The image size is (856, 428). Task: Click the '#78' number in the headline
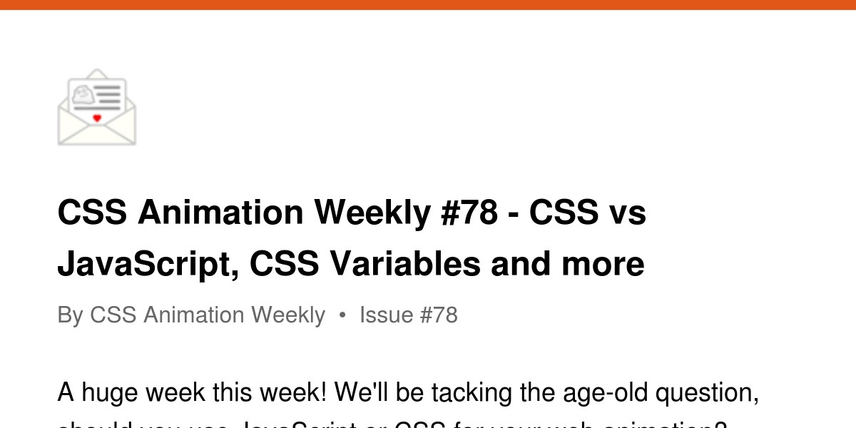coord(469,213)
